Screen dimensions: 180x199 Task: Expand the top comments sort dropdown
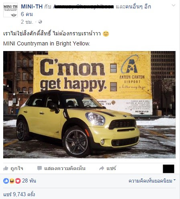pos(152,181)
